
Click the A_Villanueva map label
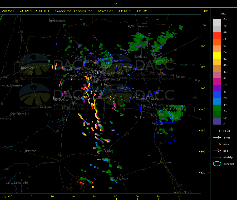coord(137,26)
